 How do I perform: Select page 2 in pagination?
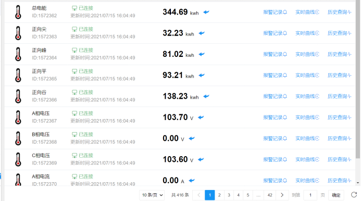219,195
